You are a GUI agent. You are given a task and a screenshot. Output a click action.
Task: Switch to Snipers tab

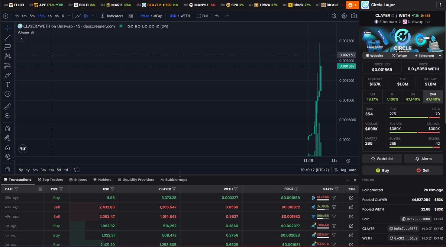(78, 180)
